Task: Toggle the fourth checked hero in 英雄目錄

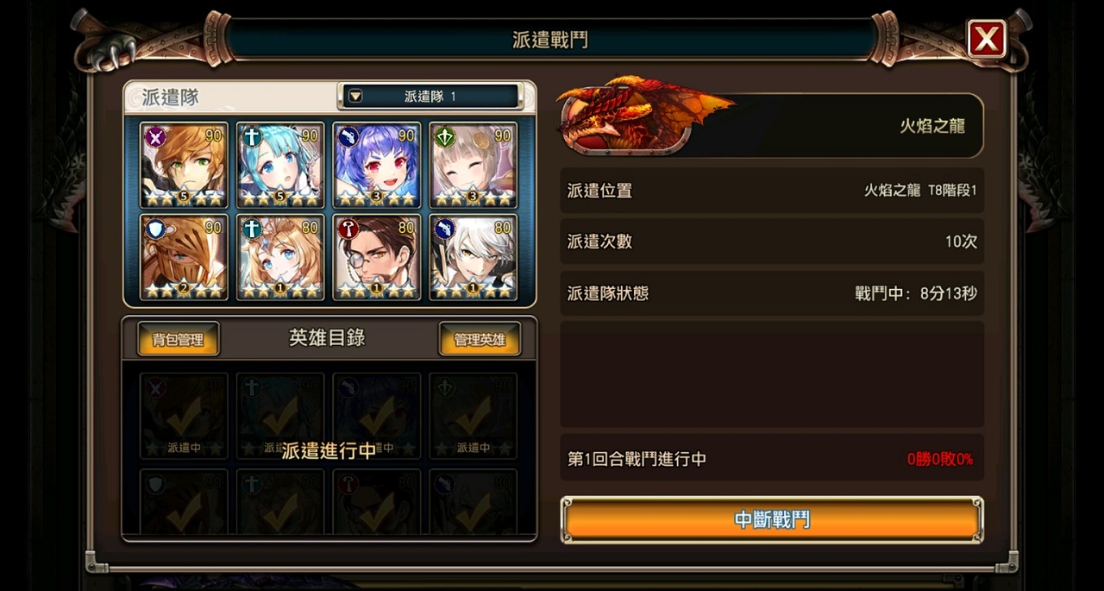Action: tap(474, 416)
